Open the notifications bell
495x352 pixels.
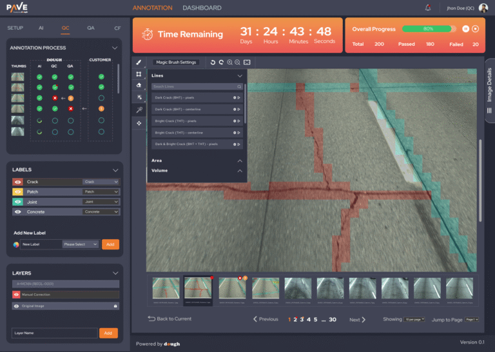(x=428, y=8)
